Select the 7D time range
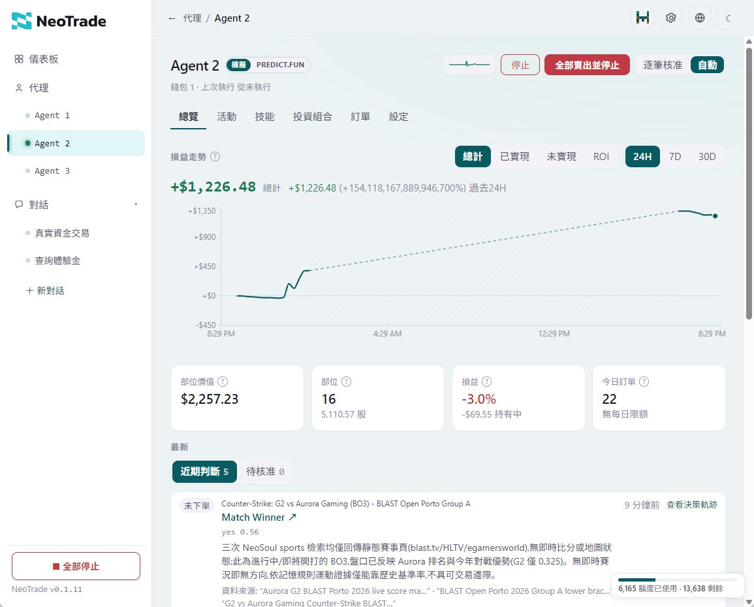The image size is (754, 607). point(675,156)
